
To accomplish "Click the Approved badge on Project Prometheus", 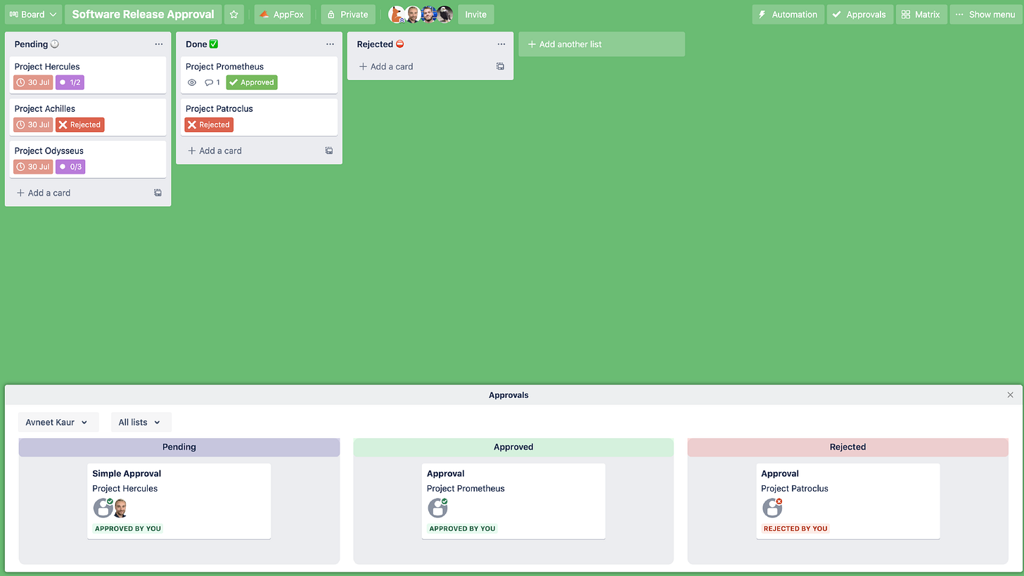I will coord(252,82).
